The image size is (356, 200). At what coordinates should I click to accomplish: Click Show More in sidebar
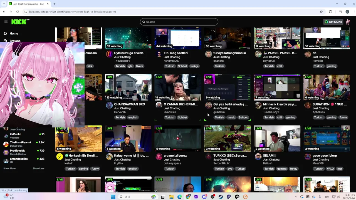click(9, 168)
